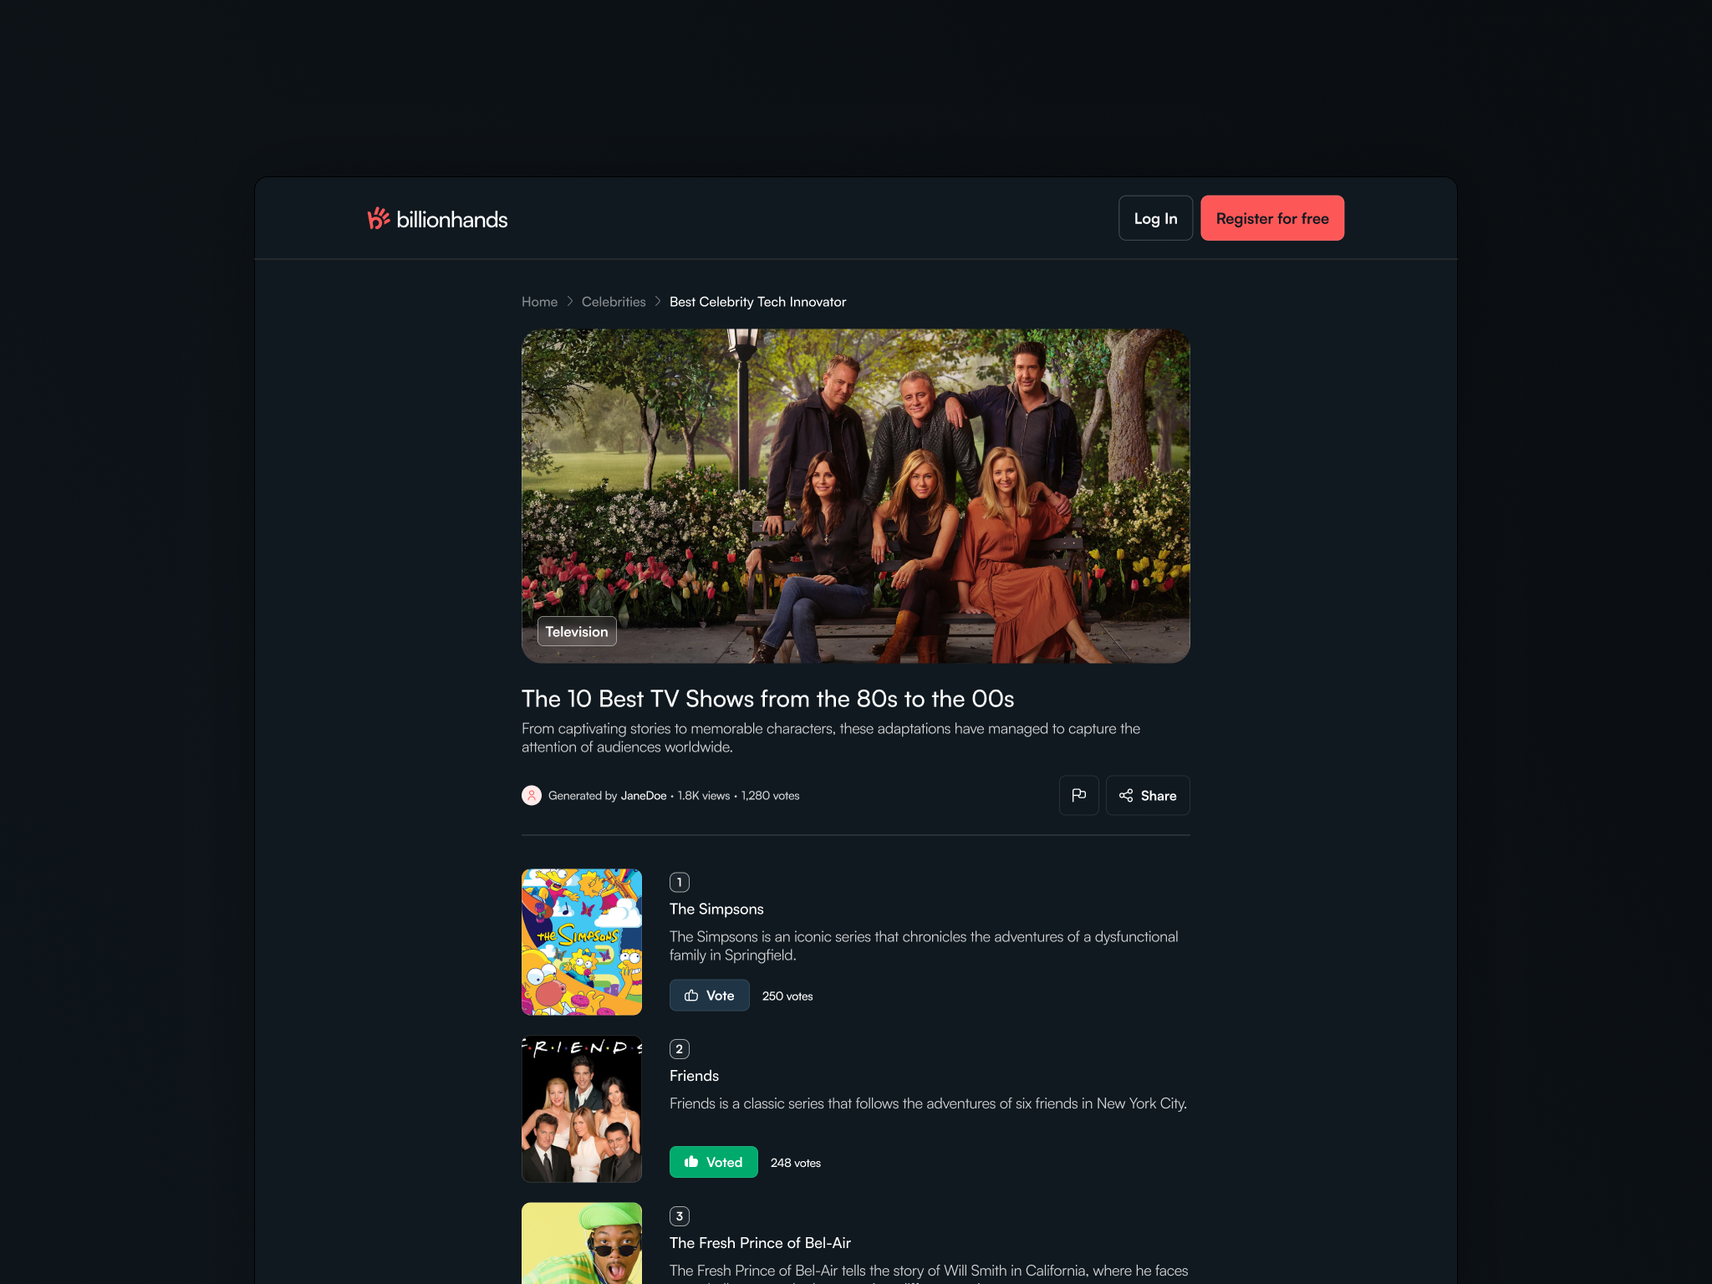Open the JaneDoe author link

tap(644, 796)
